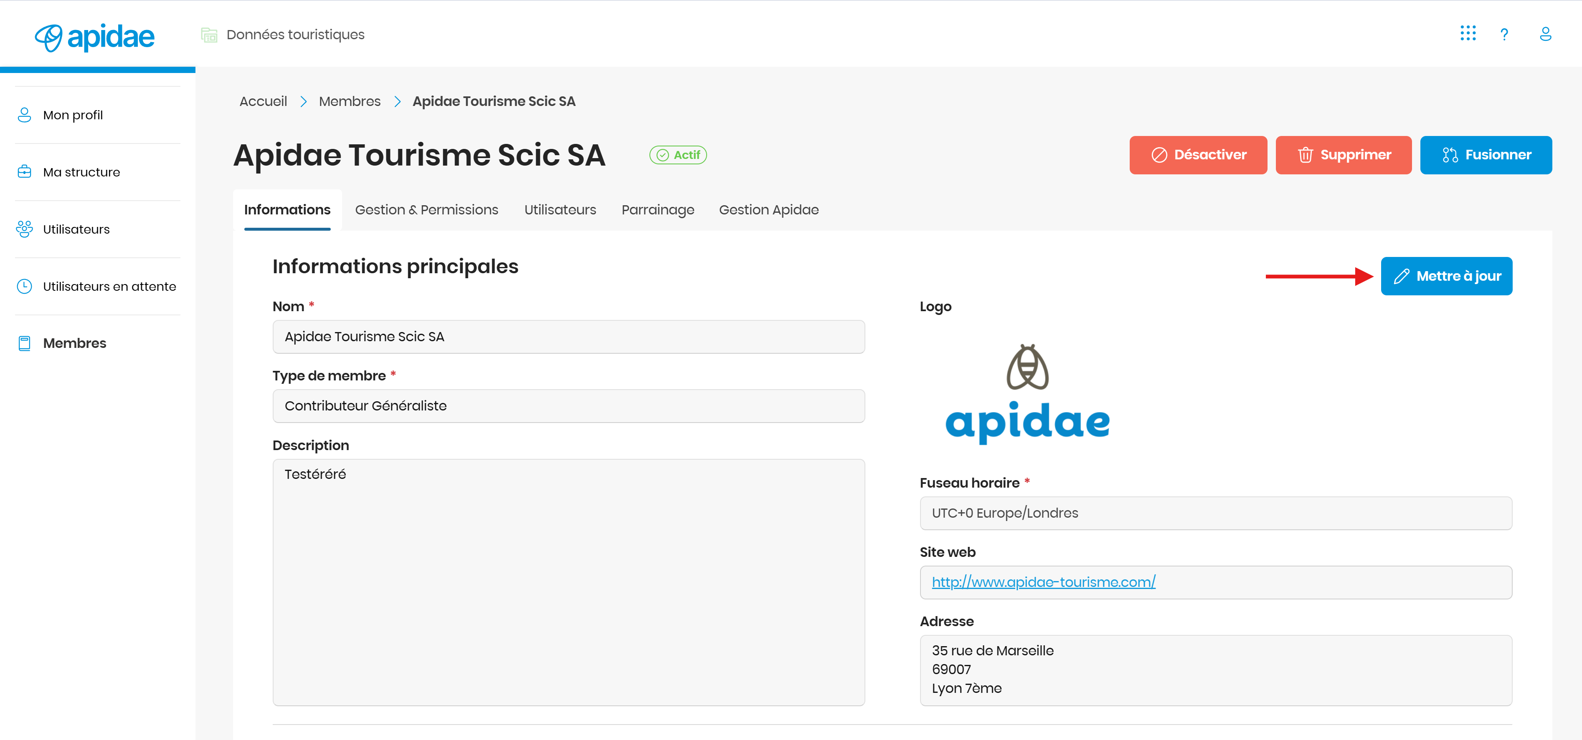Click the Nom input field

click(569, 336)
